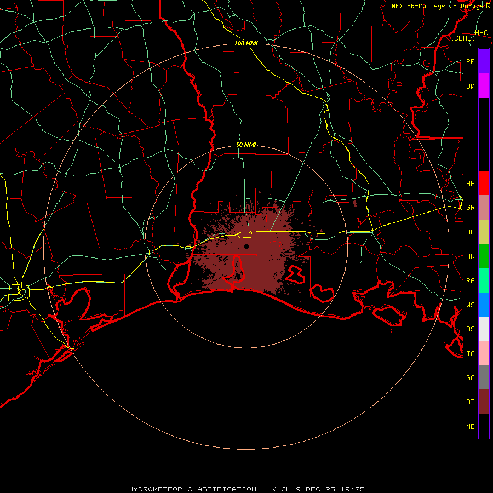Image resolution: width=493 pixels, height=493 pixels.
Task: Click the HA red legend swatch
Action: tap(484, 183)
